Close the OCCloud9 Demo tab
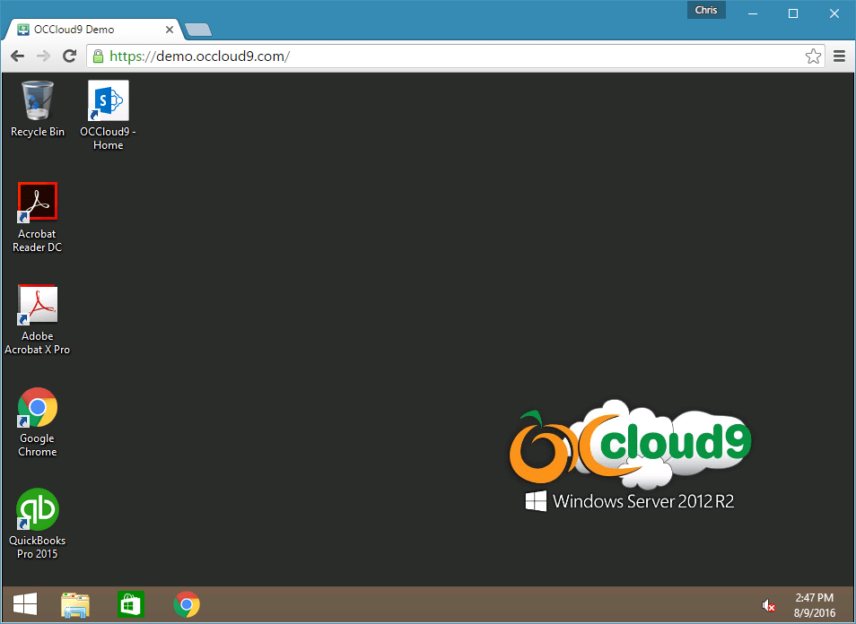The width and height of the screenshot is (856, 624). click(170, 30)
